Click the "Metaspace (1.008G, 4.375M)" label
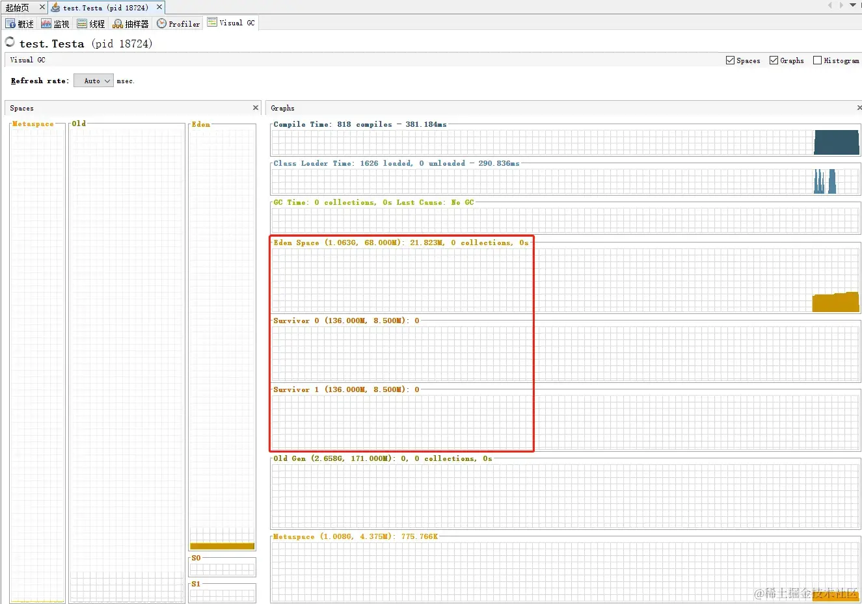The height and width of the screenshot is (604, 862). tap(333, 536)
